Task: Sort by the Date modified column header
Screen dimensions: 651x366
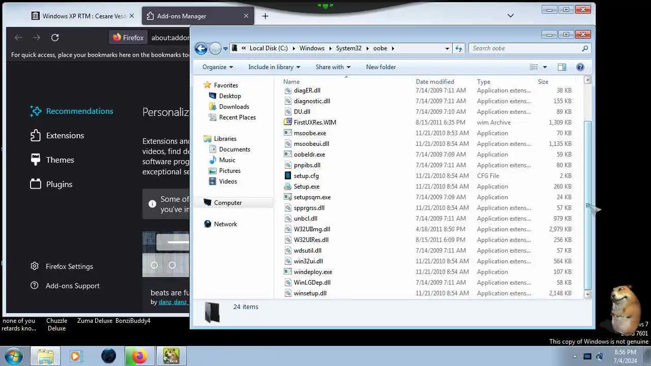Action: coord(435,82)
